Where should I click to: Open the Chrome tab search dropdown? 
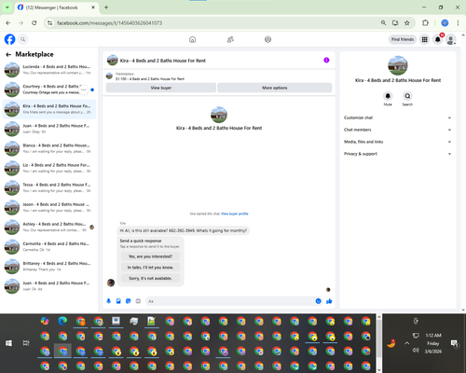[7, 7]
